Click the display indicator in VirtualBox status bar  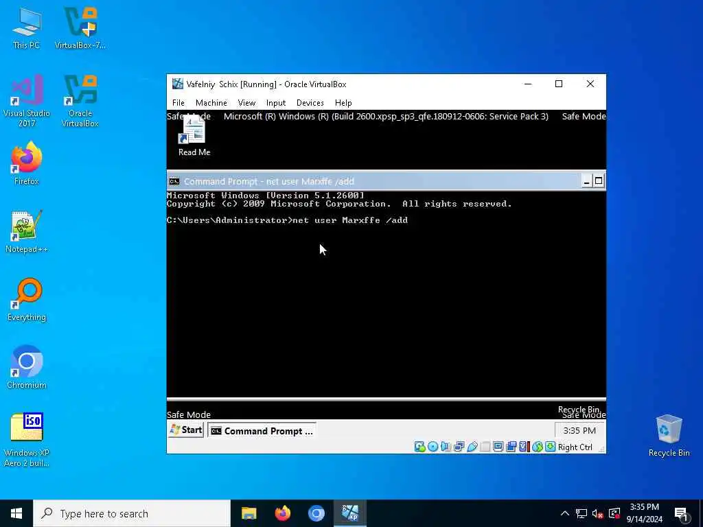tap(498, 447)
